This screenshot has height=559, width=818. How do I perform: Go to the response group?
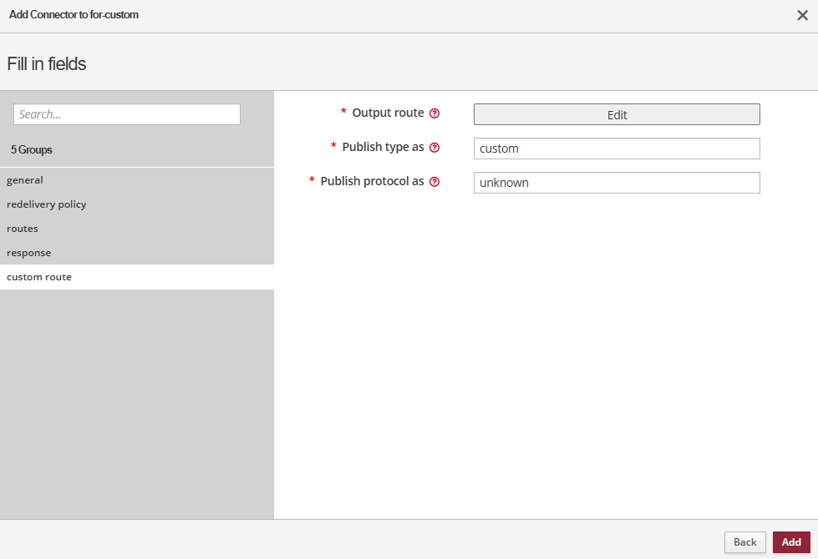[x=28, y=253]
